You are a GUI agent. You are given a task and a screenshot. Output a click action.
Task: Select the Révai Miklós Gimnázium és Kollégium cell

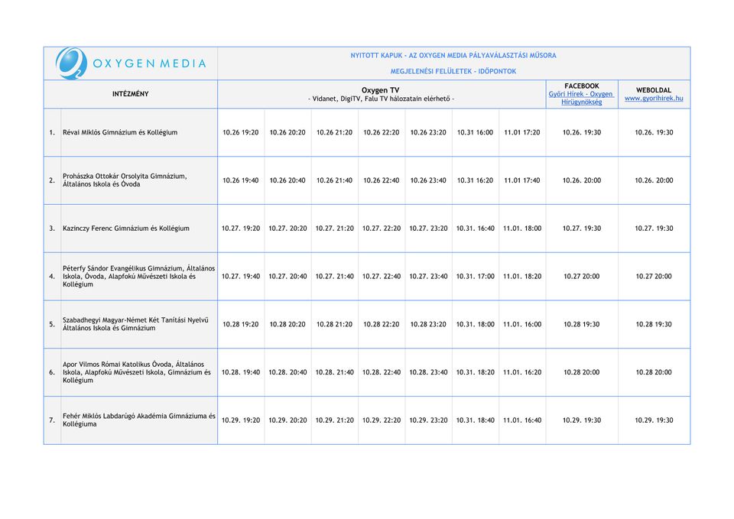[x=120, y=133]
